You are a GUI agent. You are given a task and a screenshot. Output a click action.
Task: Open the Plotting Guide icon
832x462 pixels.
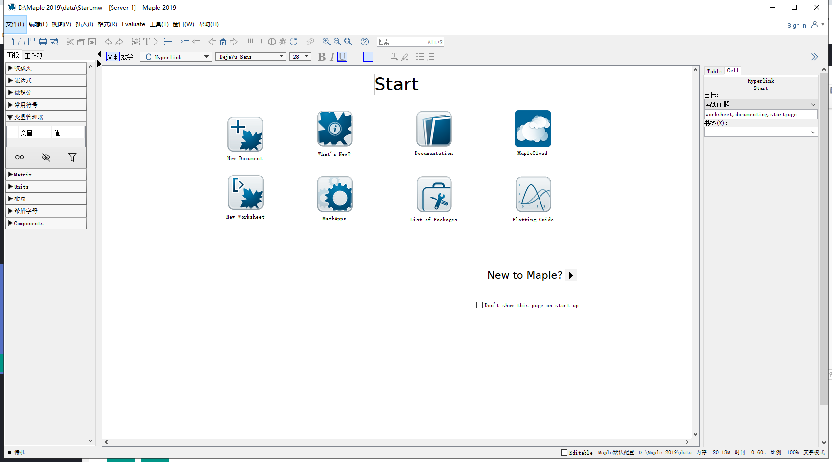[533, 194]
